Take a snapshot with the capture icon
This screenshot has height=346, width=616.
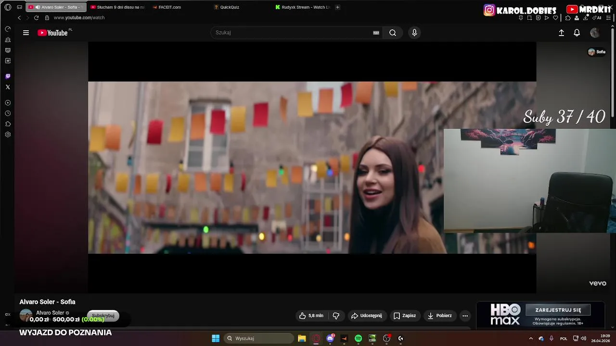coord(529,18)
